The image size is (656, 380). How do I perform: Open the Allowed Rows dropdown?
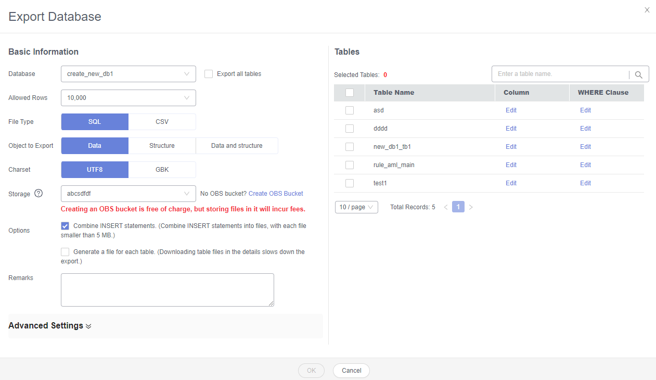[128, 98]
